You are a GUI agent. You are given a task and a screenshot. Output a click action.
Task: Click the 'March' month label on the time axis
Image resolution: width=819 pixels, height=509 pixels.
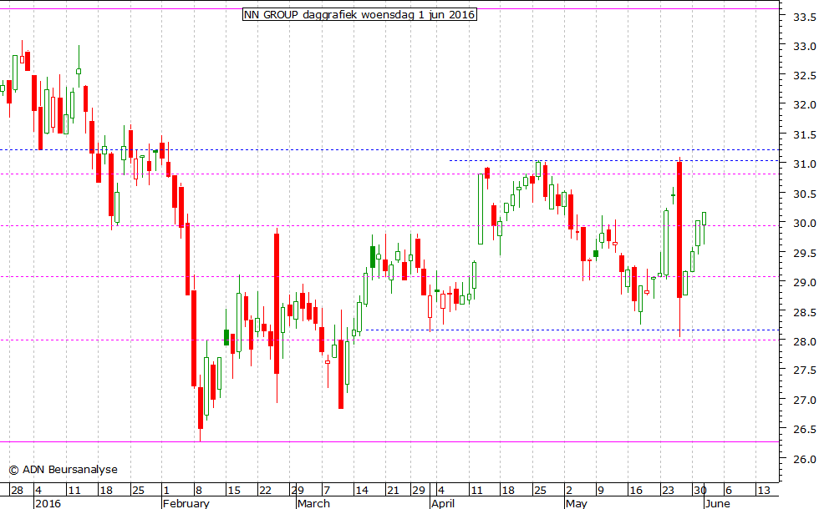click(313, 503)
